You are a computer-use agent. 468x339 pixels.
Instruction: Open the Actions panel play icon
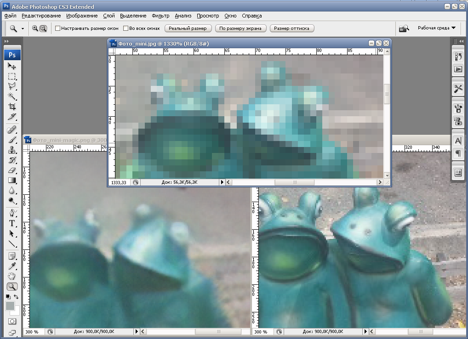coord(458,69)
